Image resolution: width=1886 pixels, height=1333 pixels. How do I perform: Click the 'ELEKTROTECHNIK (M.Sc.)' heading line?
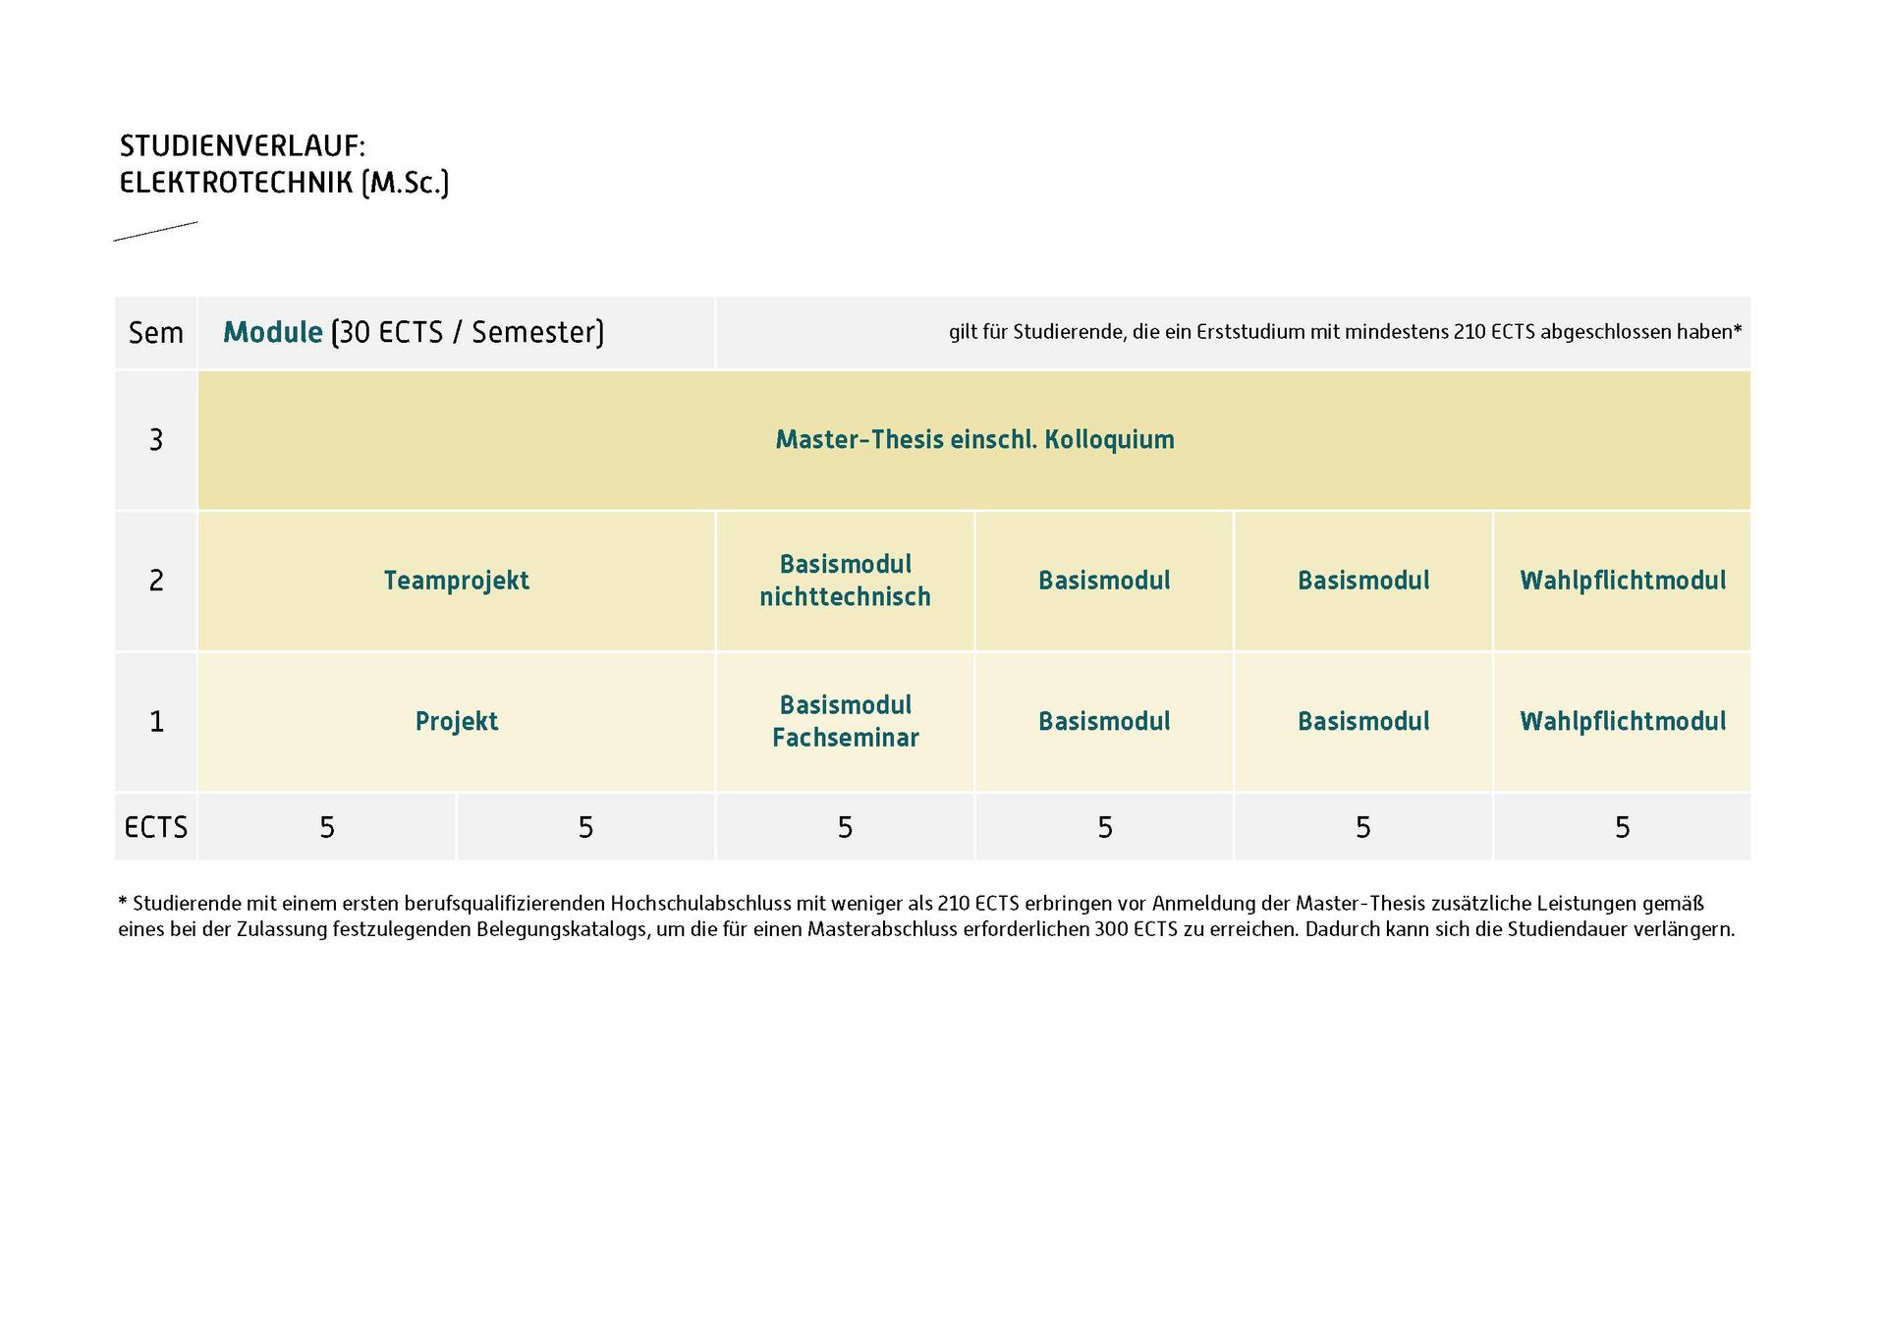coord(284,183)
